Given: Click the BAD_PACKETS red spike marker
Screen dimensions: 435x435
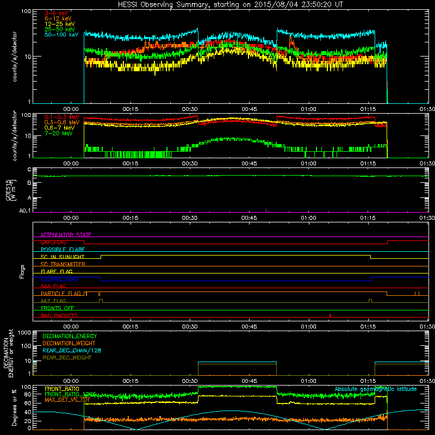Looking at the screenshot, I should tap(330, 315).
